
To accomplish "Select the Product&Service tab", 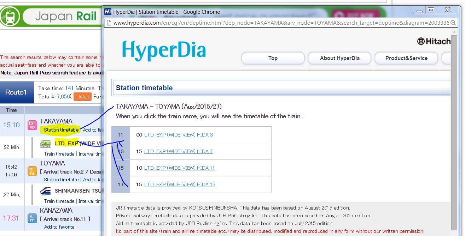I will 406,58.
